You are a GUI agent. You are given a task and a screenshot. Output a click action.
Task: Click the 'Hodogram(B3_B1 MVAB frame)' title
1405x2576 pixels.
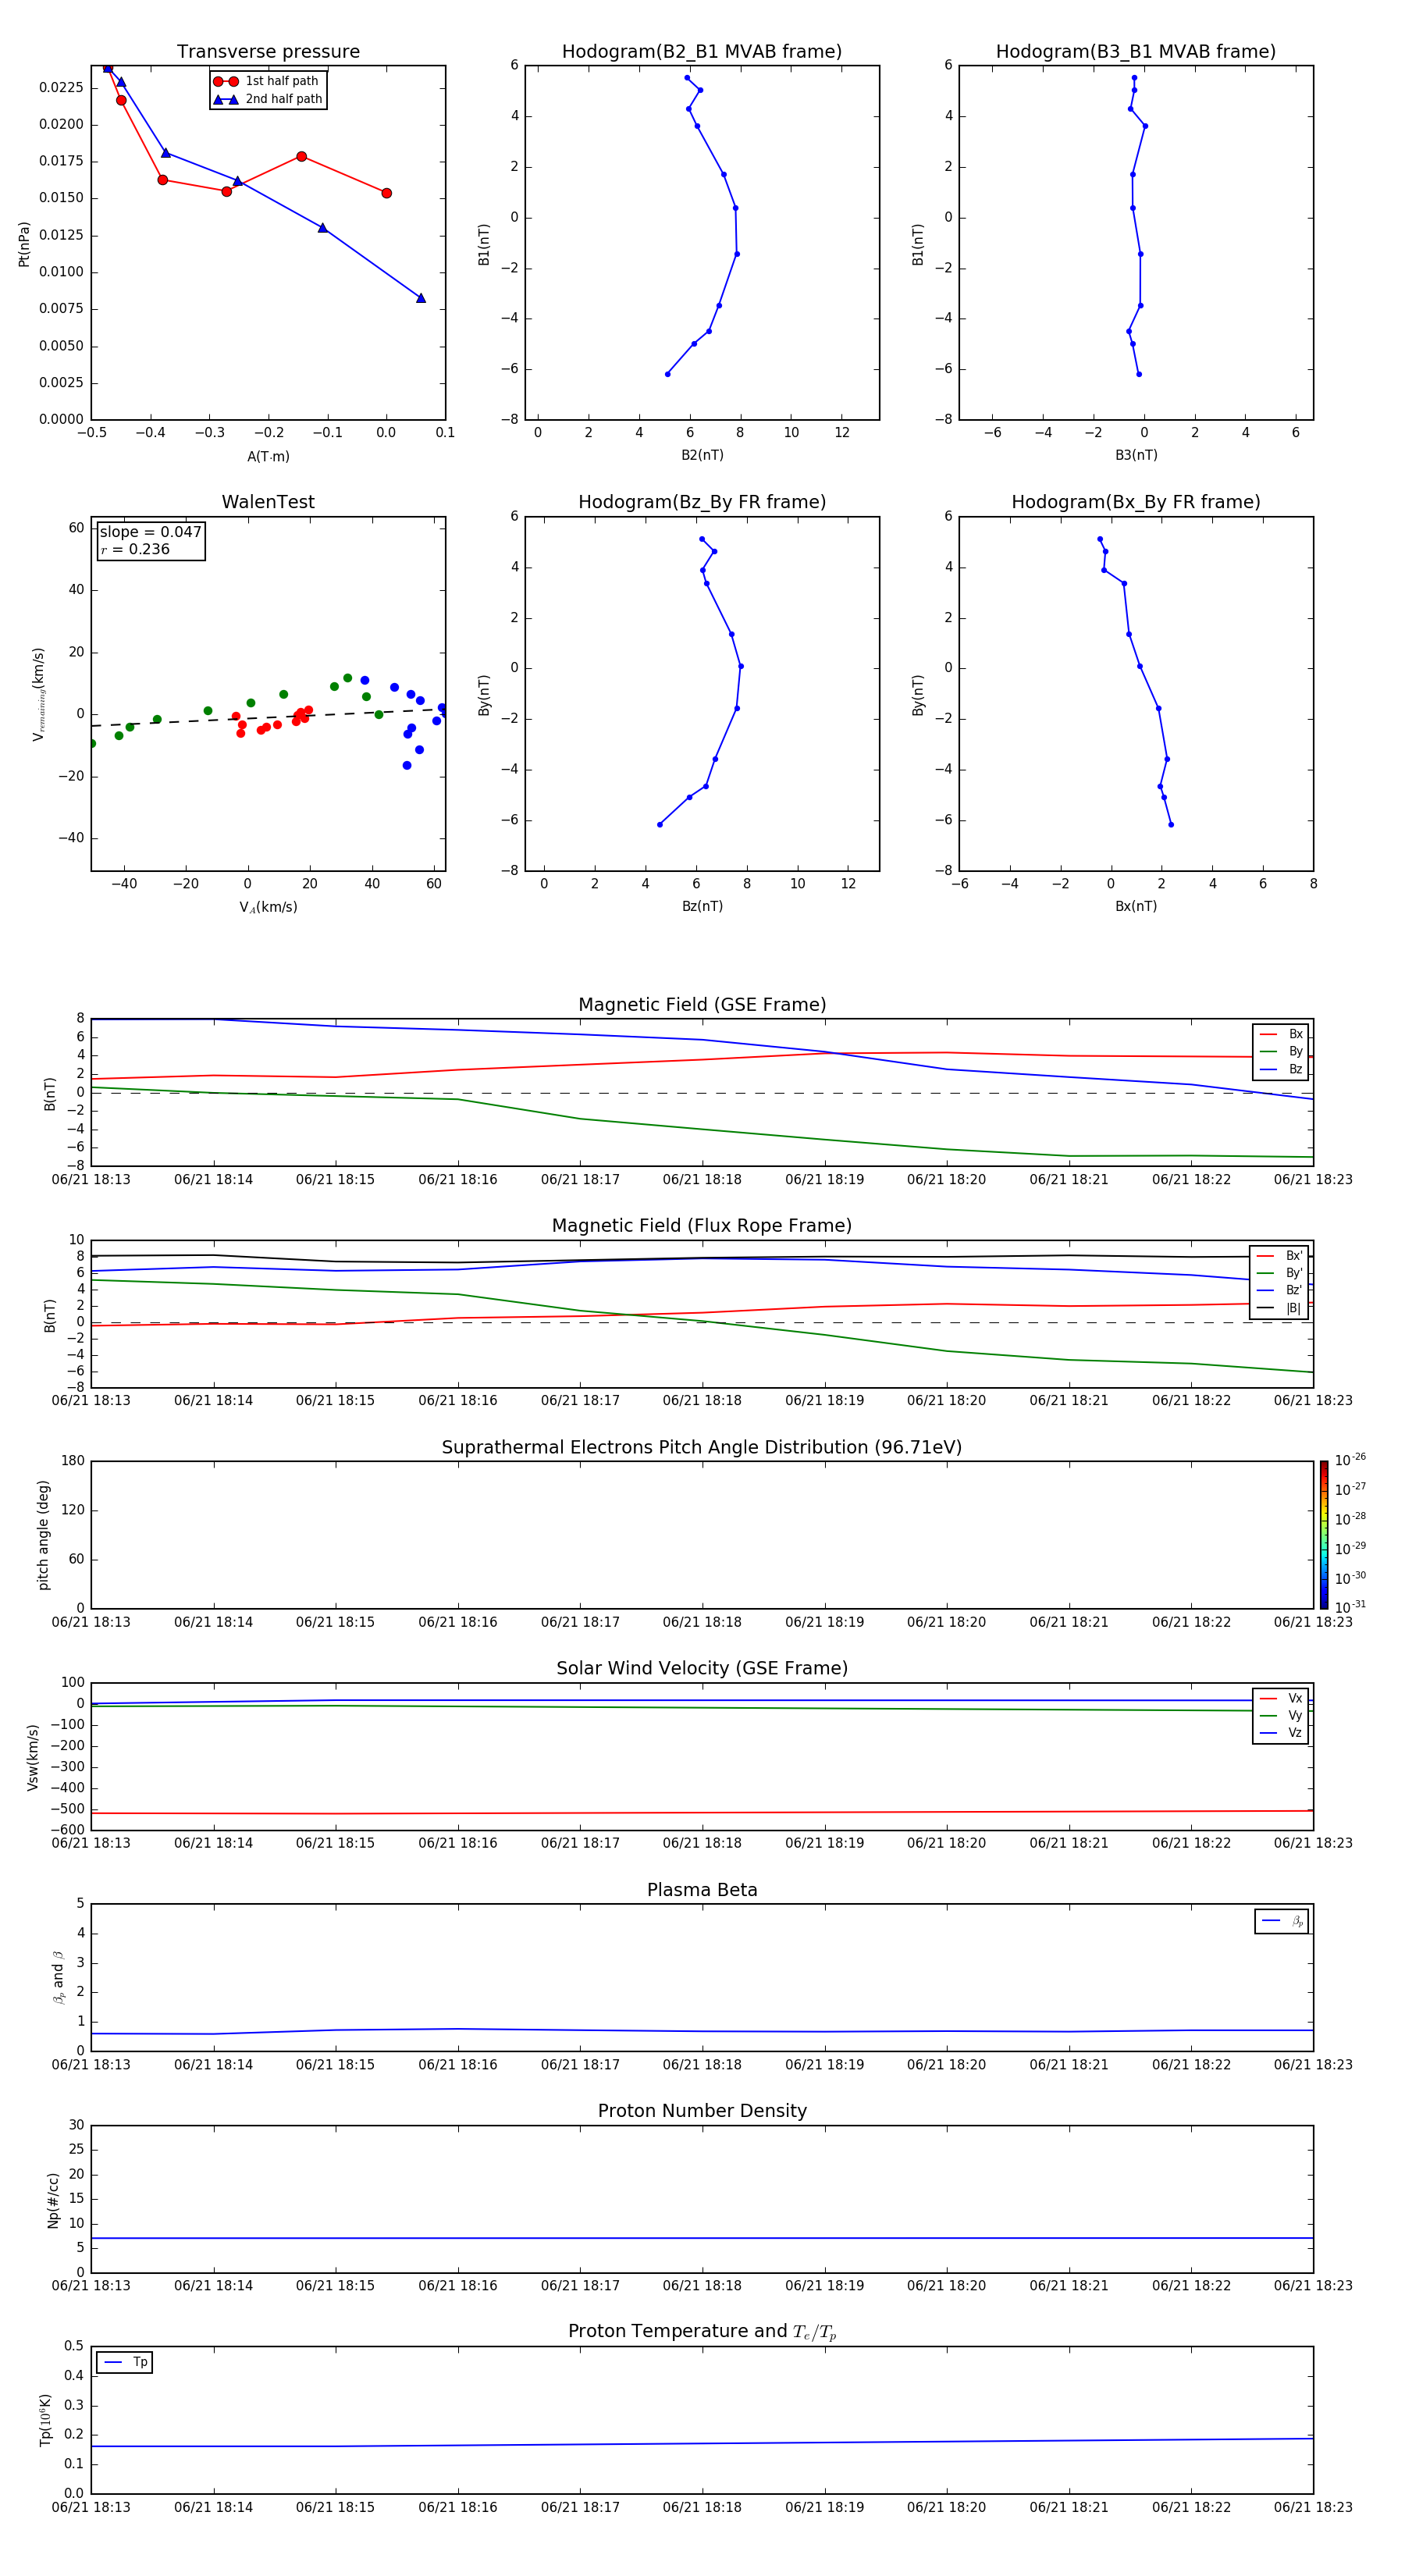1136,52
